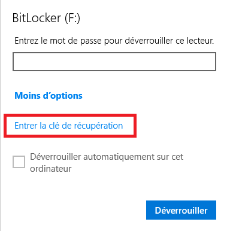The height and width of the screenshot is (231, 227).
Task: Click the link highlighted by the red rectangle
Action: pyautogui.click(x=69, y=126)
